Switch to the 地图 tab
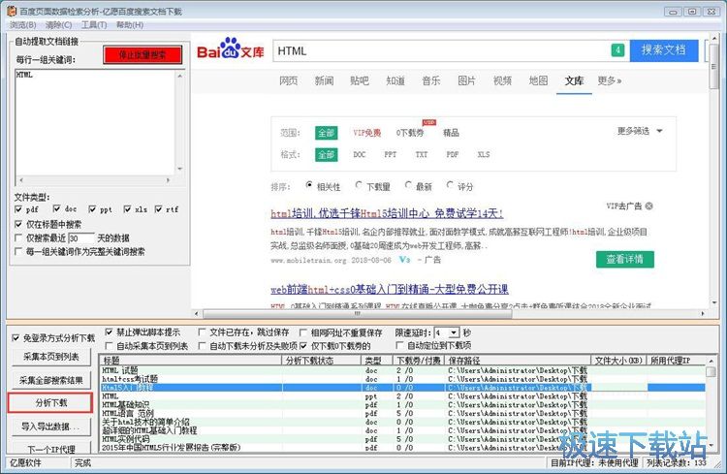This screenshot has height=474, width=727. point(538,80)
